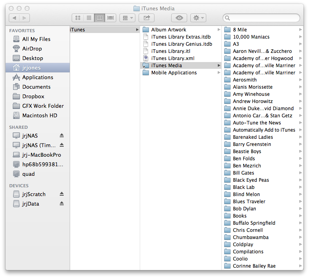Focus the Finder search field
The image size is (309, 278).
pyautogui.click(x=261, y=18)
